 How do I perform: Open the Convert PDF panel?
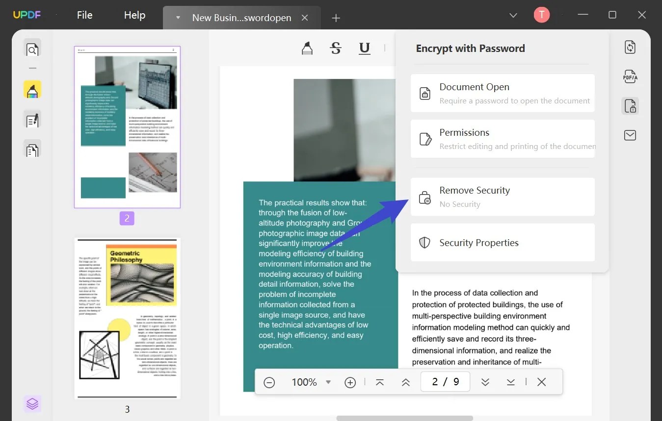click(x=630, y=47)
